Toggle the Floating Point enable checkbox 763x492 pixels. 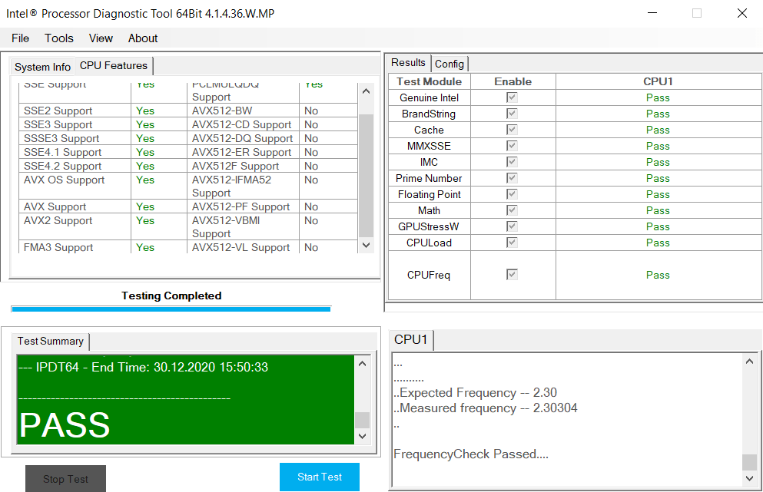(x=512, y=194)
